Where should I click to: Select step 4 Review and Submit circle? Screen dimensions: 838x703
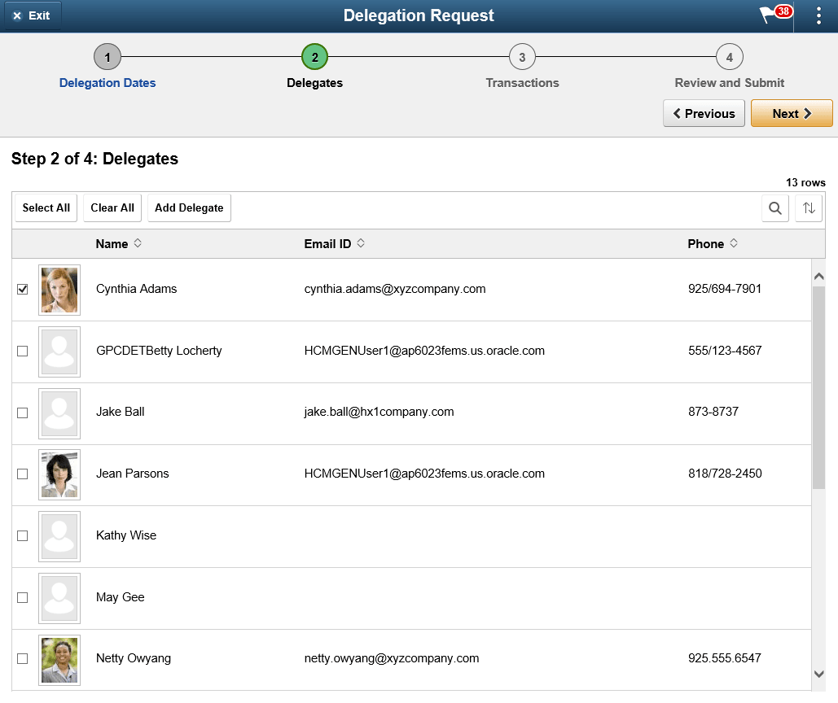[729, 57]
